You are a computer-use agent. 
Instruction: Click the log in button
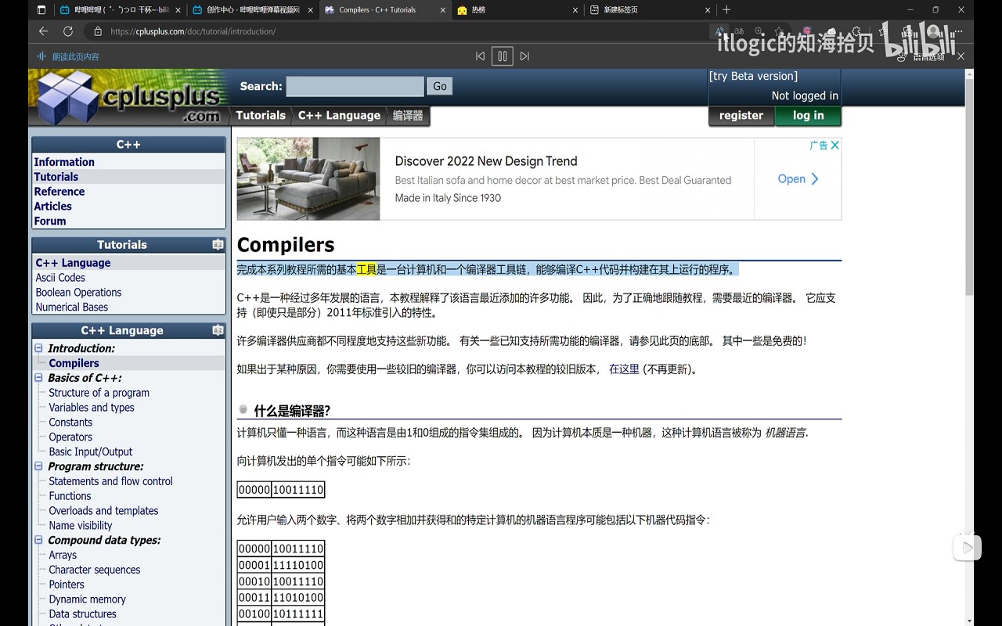(x=808, y=116)
